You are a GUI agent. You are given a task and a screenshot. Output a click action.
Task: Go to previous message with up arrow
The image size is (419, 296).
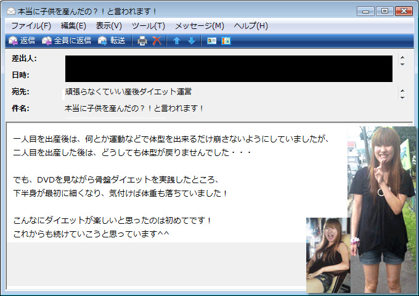pyautogui.click(x=177, y=41)
